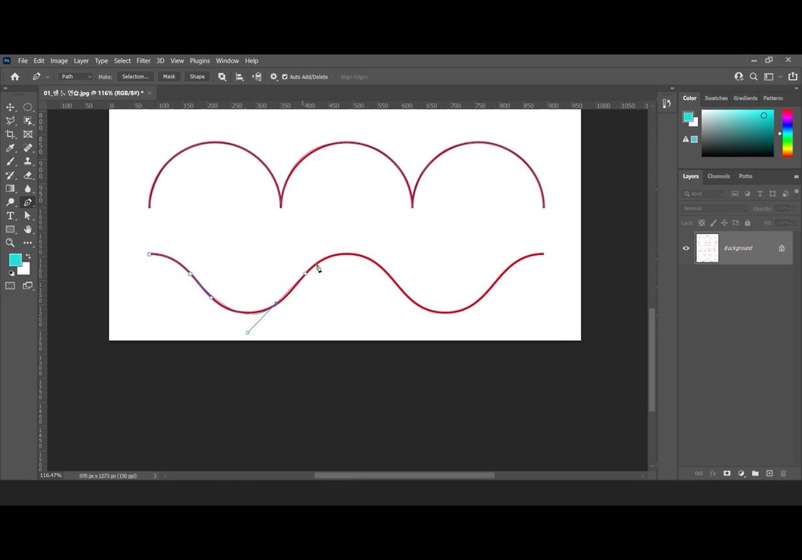This screenshot has width=802, height=560.
Task: Select the Eyedropper tool
Action: (x=10, y=148)
